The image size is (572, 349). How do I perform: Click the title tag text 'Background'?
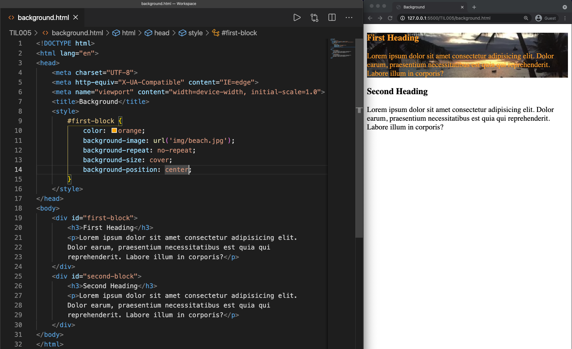point(98,101)
